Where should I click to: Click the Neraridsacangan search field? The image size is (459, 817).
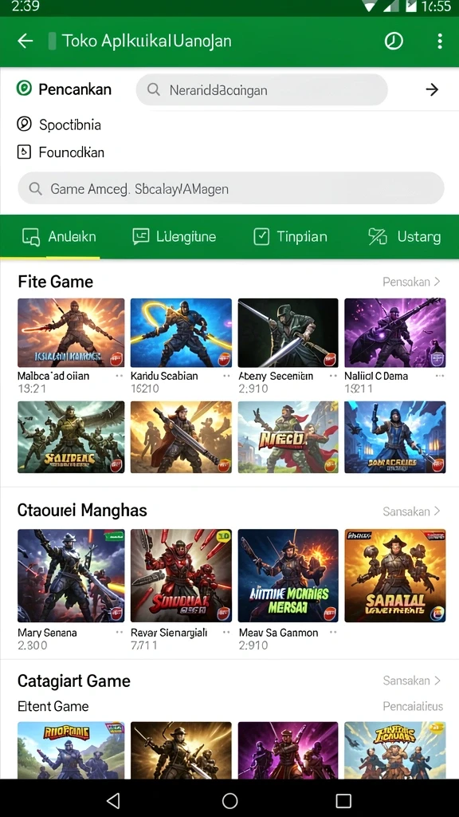click(x=261, y=89)
